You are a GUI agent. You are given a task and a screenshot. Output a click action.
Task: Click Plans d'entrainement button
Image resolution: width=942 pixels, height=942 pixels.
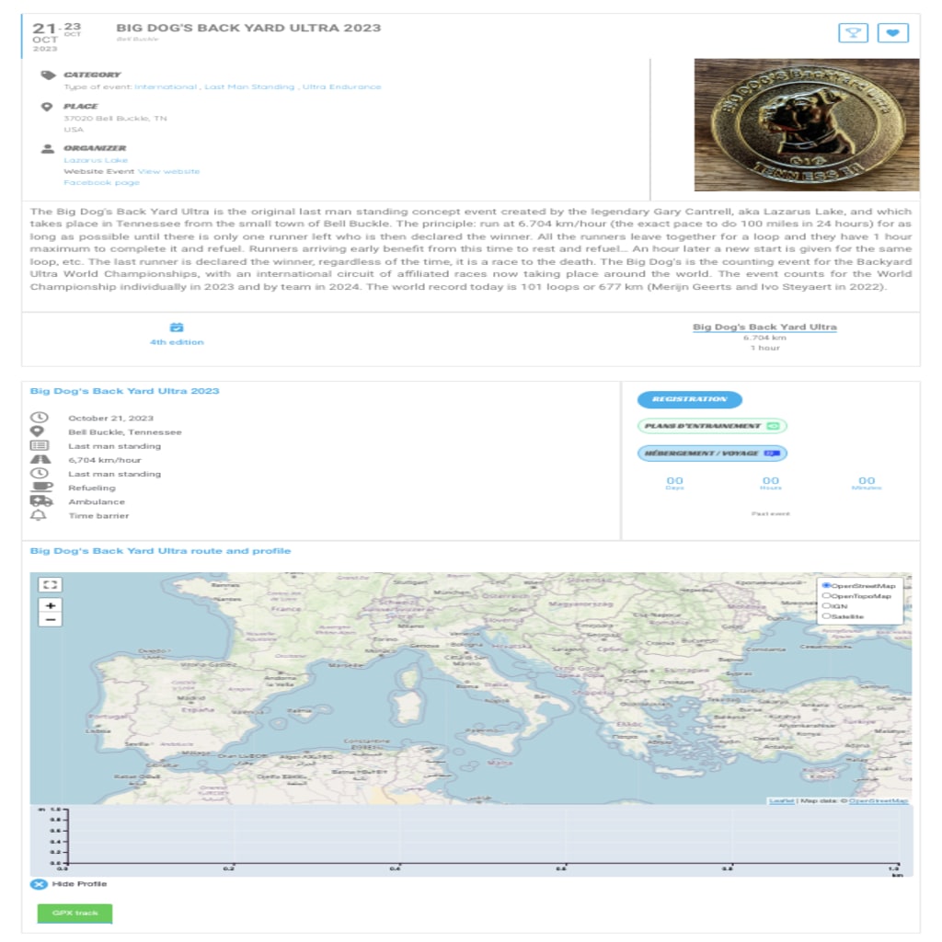click(712, 426)
